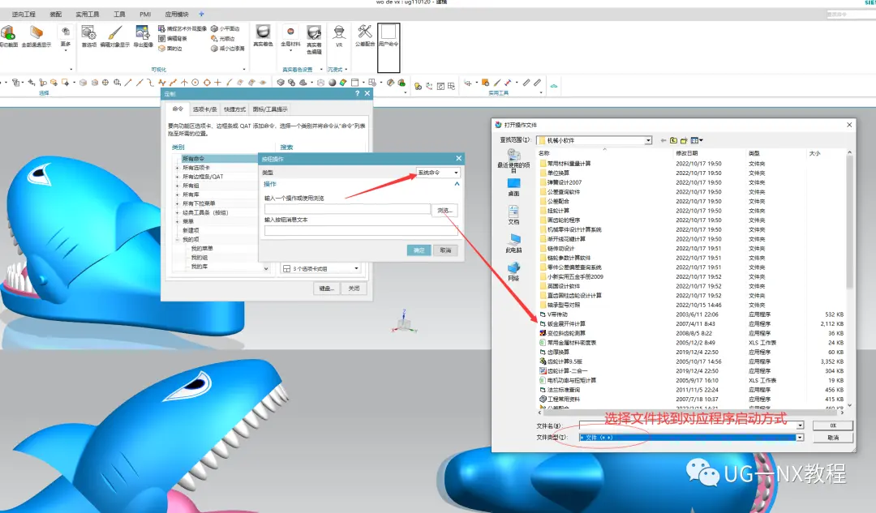Open the 文件类型 file type dropdown
The height and width of the screenshot is (513, 876).
tap(800, 438)
